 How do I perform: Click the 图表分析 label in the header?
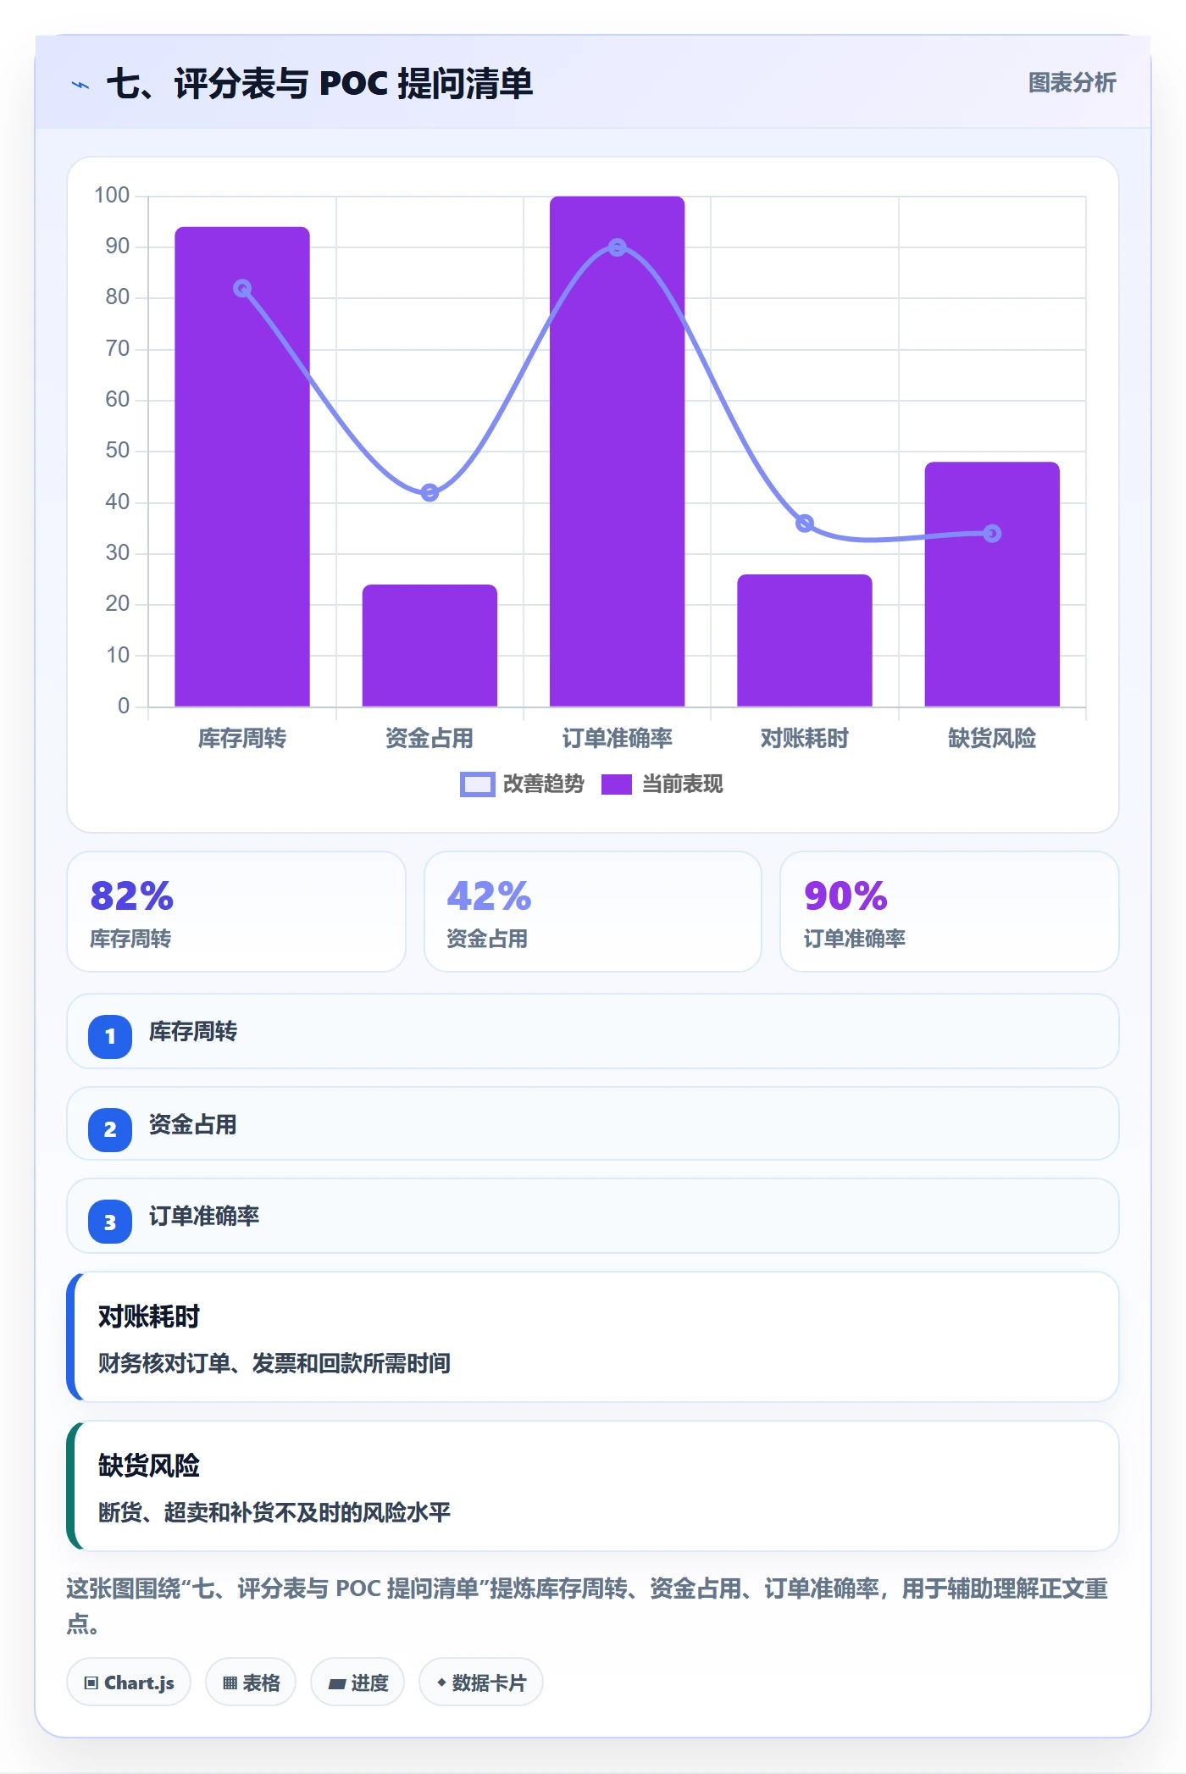(1072, 83)
